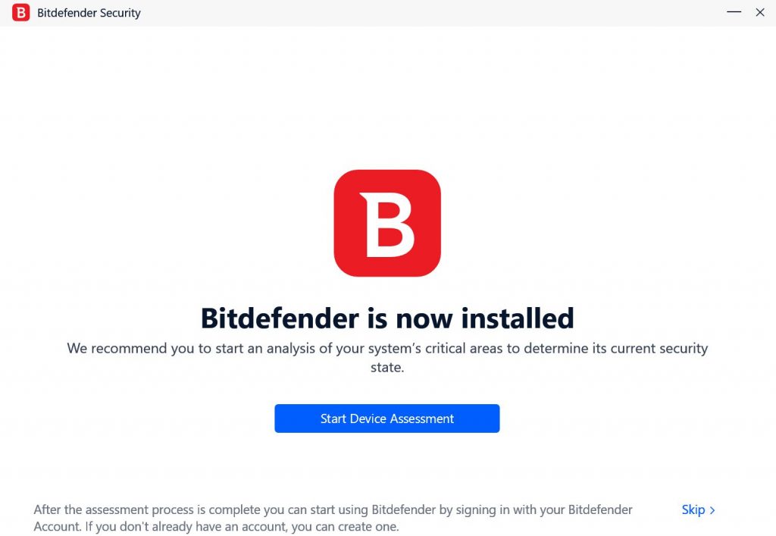776x536 pixels.
Task: Select the Bitdefender shield logo above the heading
Action: [387, 221]
